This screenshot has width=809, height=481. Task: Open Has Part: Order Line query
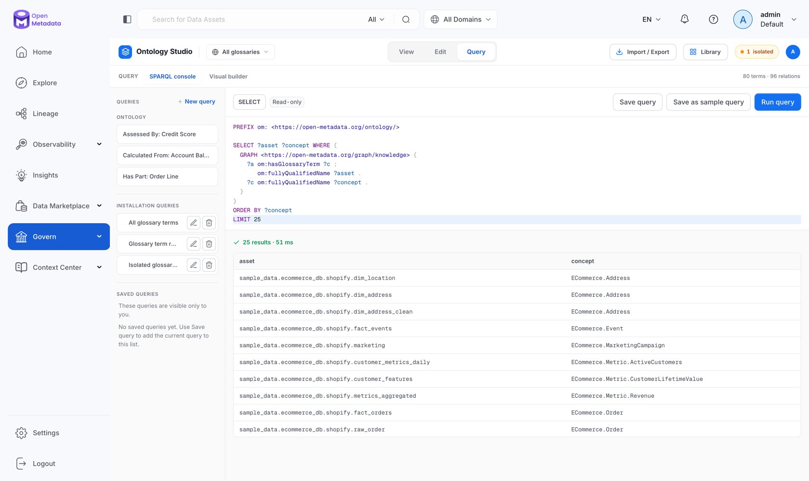[x=167, y=177]
